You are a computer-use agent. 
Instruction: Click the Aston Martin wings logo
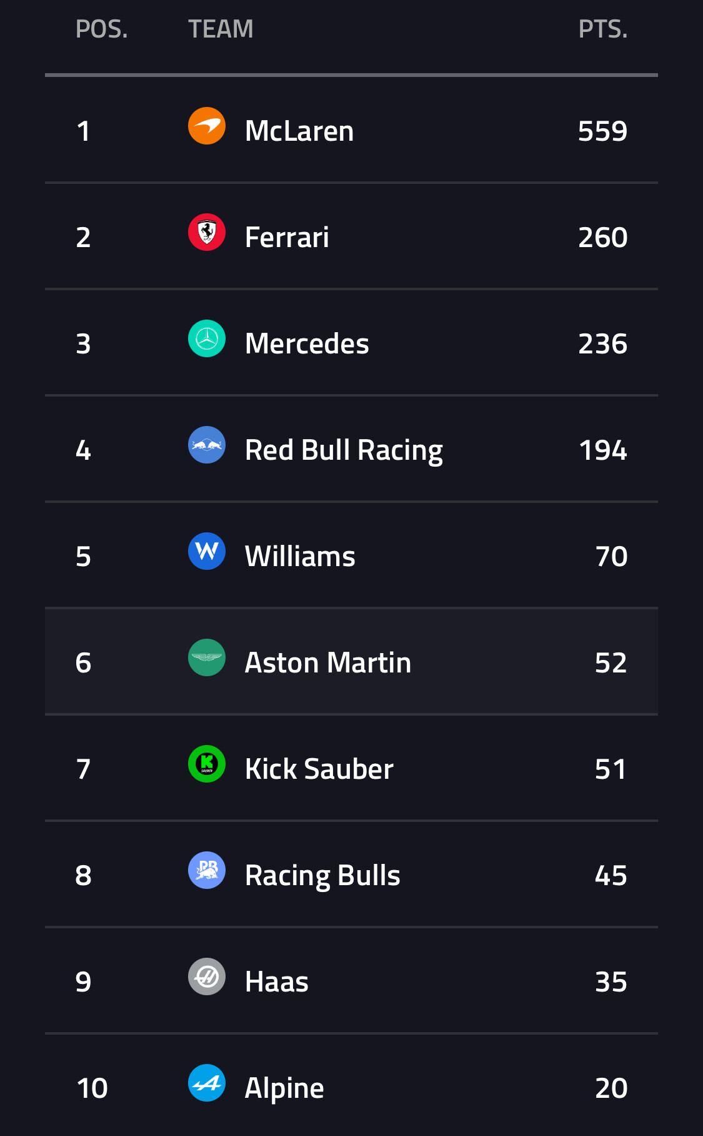207,657
